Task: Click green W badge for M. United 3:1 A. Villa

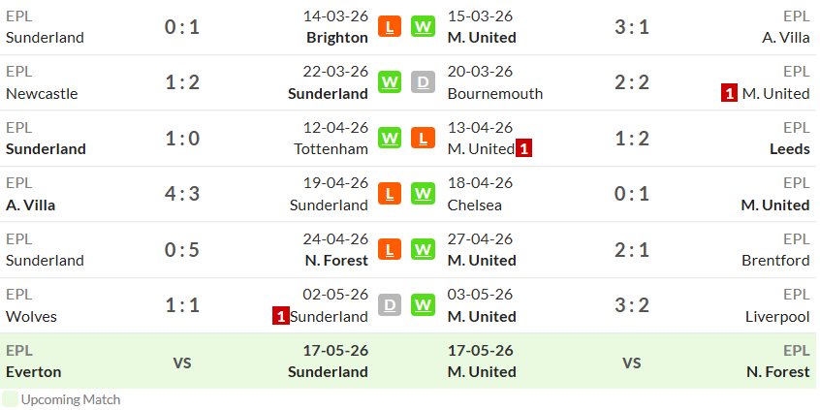Action: [x=423, y=27]
